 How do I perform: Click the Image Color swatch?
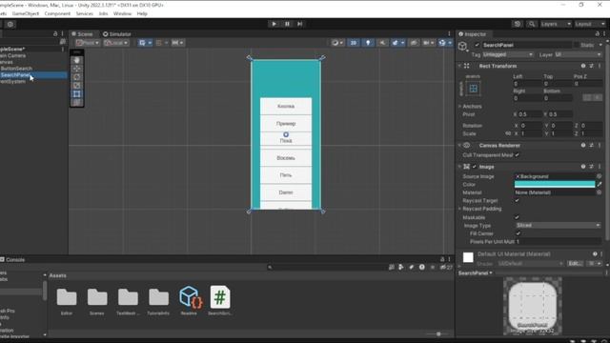point(555,184)
